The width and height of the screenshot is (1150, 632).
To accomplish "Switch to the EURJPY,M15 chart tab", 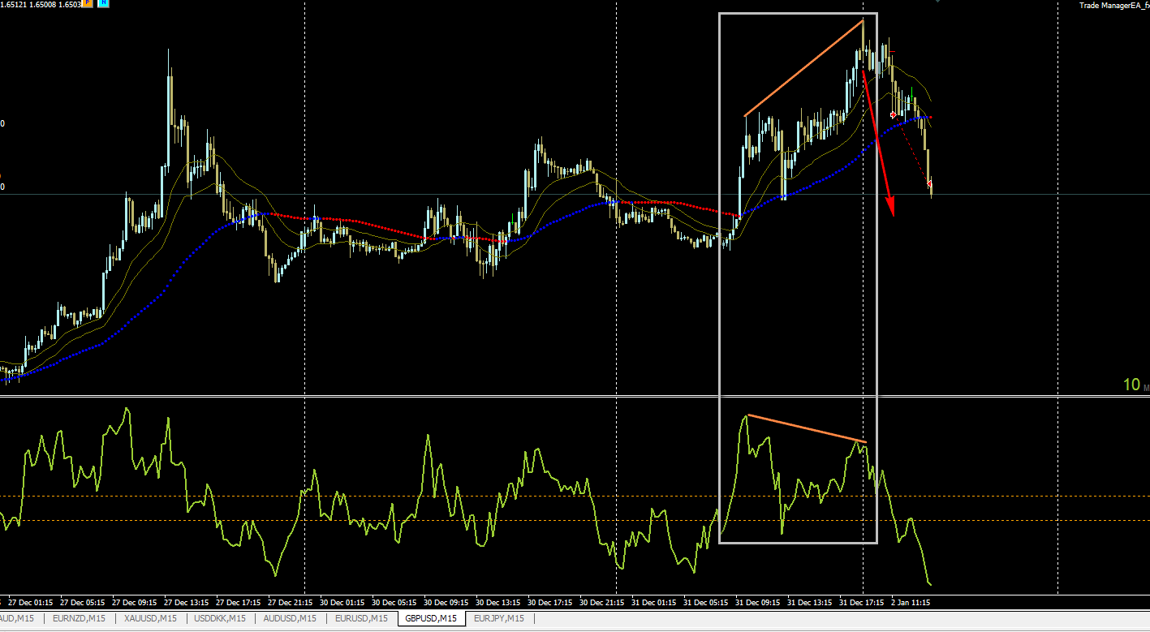I will (x=499, y=618).
